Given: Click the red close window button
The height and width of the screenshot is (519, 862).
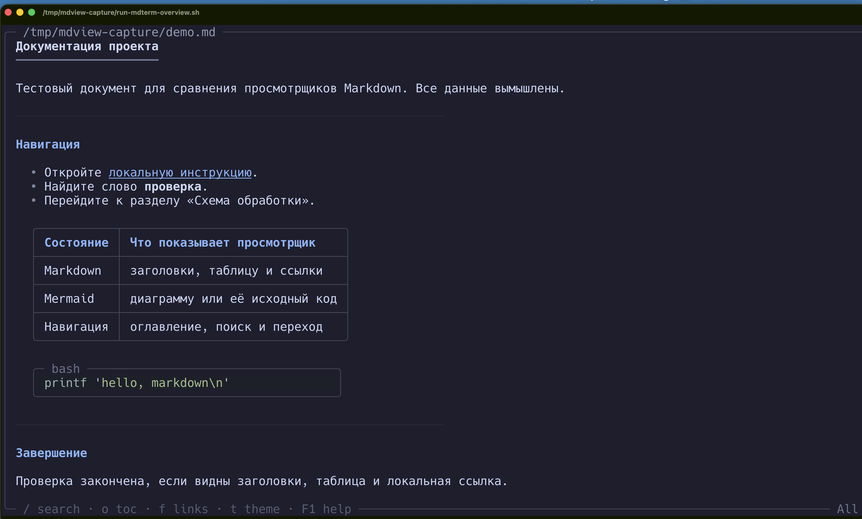Looking at the screenshot, I should (x=8, y=12).
